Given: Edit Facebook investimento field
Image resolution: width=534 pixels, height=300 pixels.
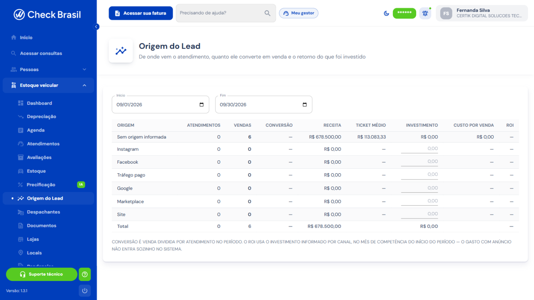Looking at the screenshot, I should tap(420, 162).
